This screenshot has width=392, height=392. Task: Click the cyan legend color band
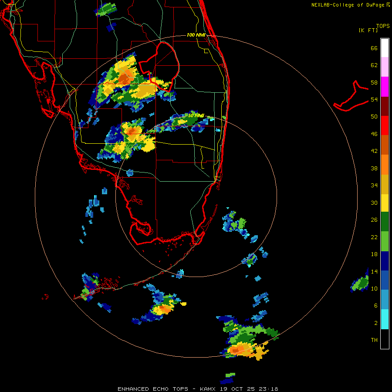click(385, 319)
